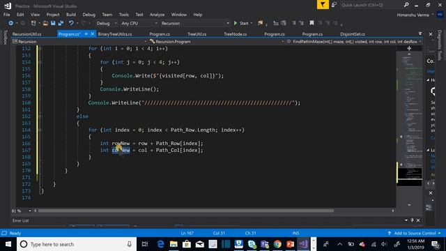Screen dimensions: 446x251
Task: Open the Tools menu
Action: [124, 15]
